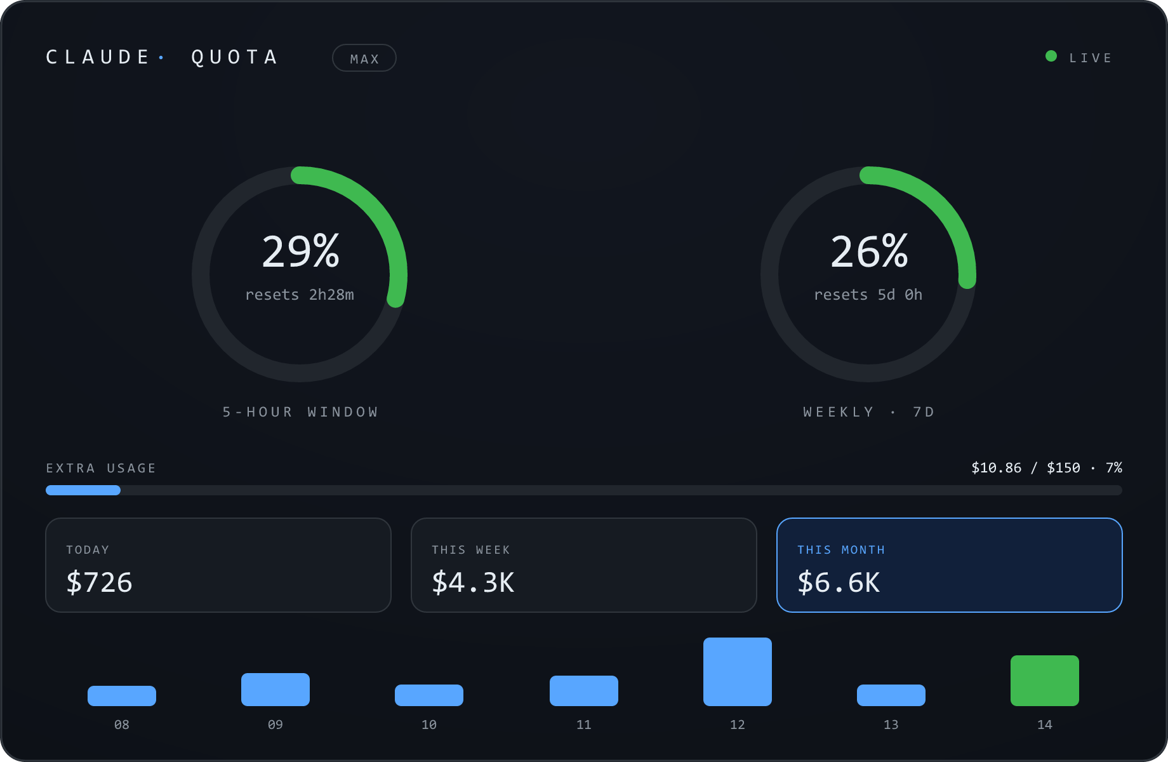Viewport: 1168px width, 762px height.
Task: Click the bar for day 11
Action: pos(584,691)
